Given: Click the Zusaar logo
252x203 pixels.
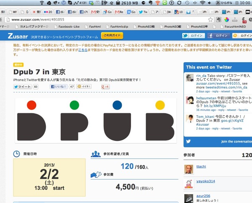Looking at the screenshot, I should point(18,36).
